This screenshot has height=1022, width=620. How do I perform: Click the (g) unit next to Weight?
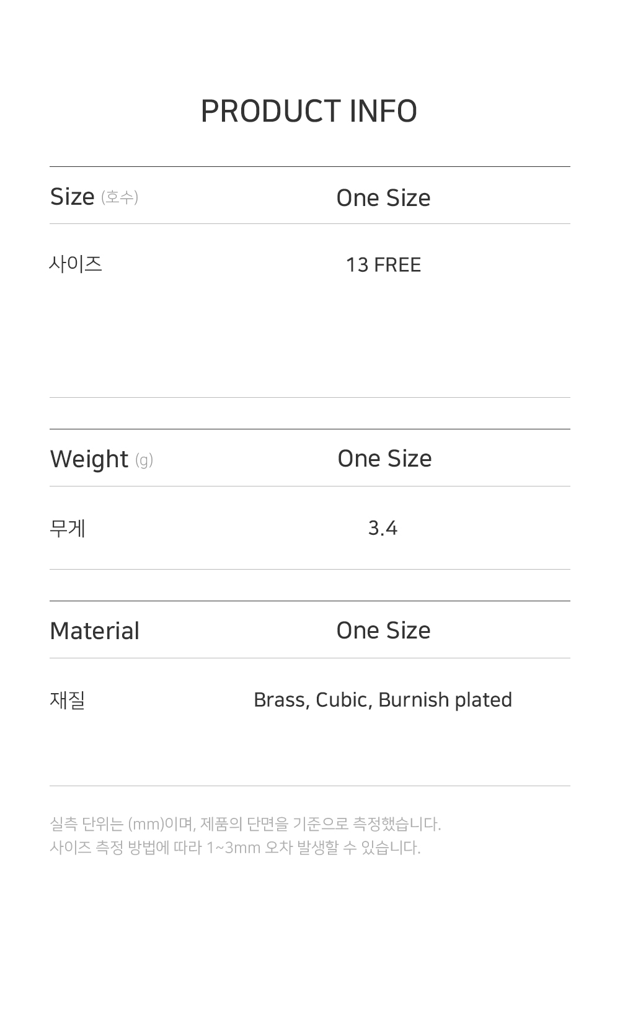144,460
